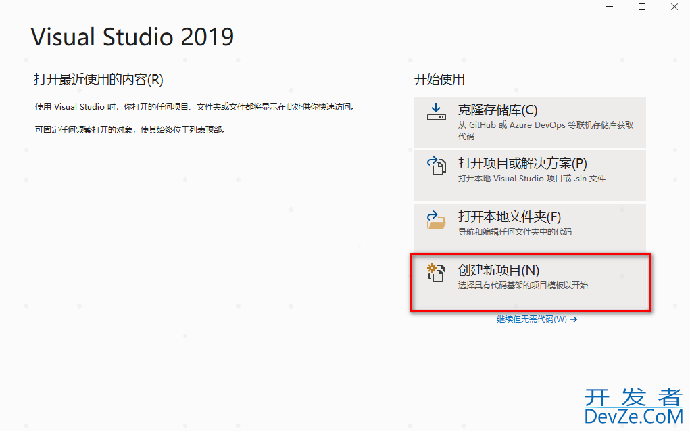
Task: Click the arrow beside 继续但无需代码
Action: [574, 319]
